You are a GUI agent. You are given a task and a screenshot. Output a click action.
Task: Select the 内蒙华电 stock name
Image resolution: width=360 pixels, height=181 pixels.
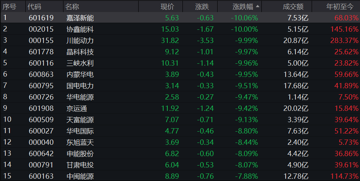[80, 74]
